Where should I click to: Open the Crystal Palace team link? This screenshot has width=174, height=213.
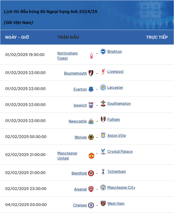click(120, 151)
